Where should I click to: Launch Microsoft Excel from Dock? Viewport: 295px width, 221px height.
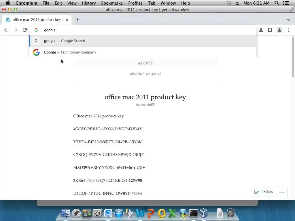(x=172, y=213)
